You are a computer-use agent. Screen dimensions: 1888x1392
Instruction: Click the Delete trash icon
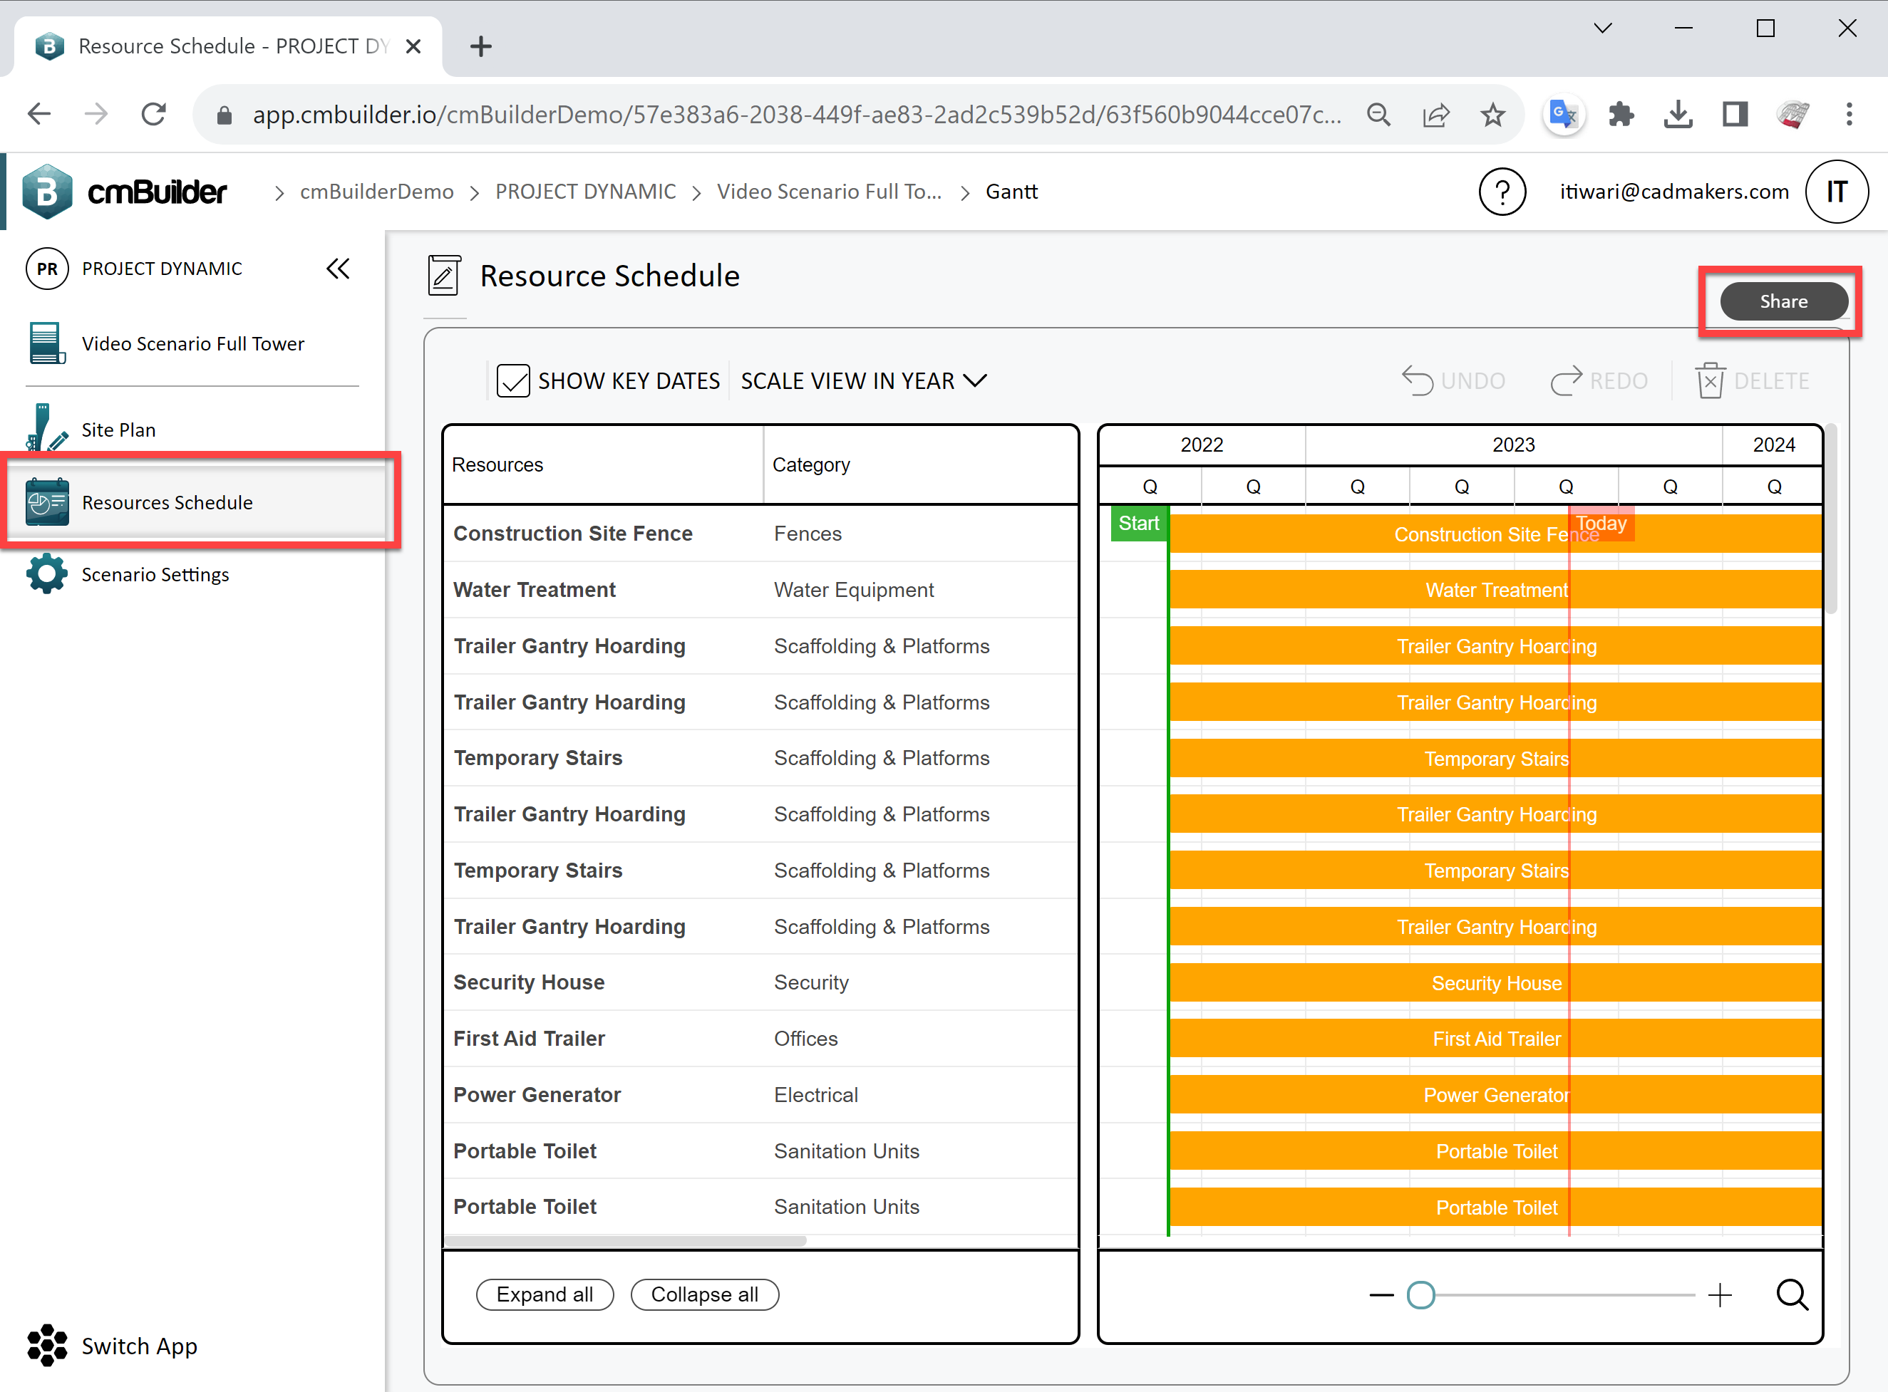click(x=1711, y=380)
